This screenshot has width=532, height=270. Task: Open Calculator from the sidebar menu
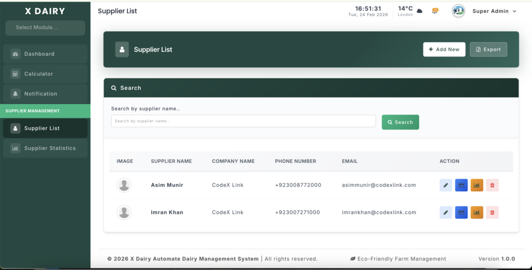coord(45,74)
